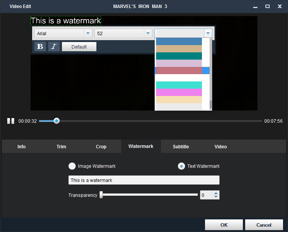Image resolution: width=288 pixels, height=232 pixels.
Task: Maximize the Video Edit window
Action: [x=267, y=6]
